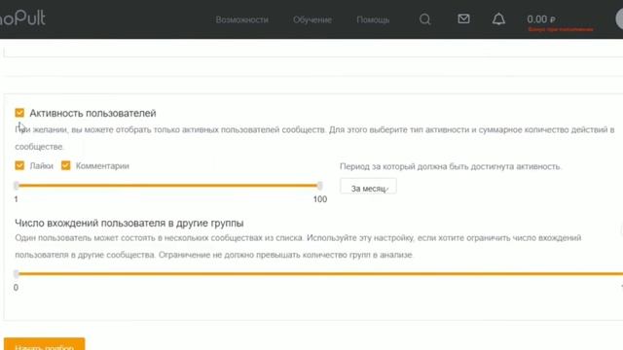
Task: Click activity slider right handle at 100
Action: pyautogui.click(x=319, y=186)
